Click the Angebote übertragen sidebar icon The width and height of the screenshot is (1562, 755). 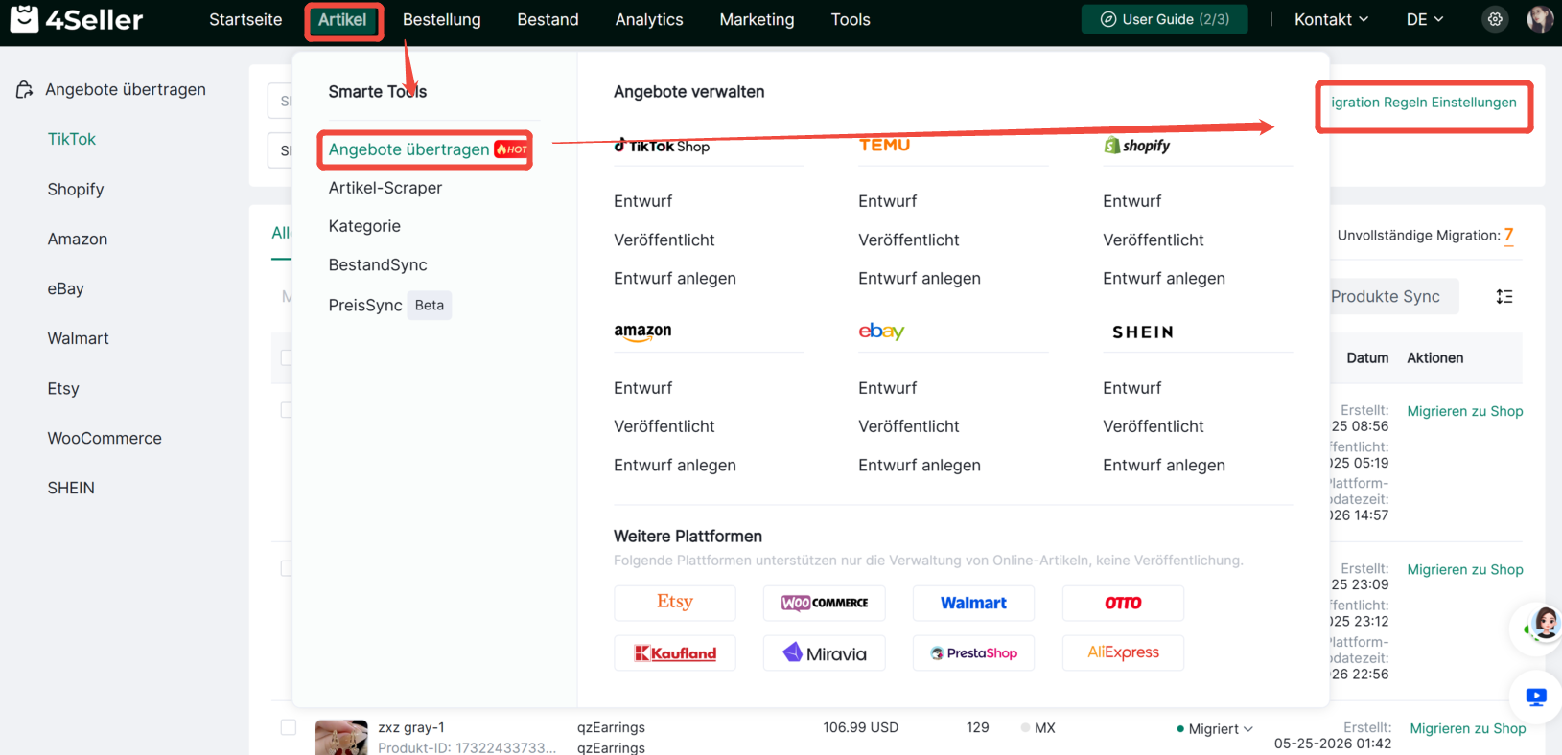(25, 89)
